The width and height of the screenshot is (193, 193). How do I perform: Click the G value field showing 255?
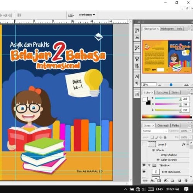(x=186, y=104)
